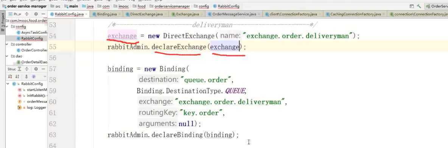Select orderMessa field in Structure panel
Image resolution: width=448 pixels, height=148 pixels.
(x=32, y=101)
